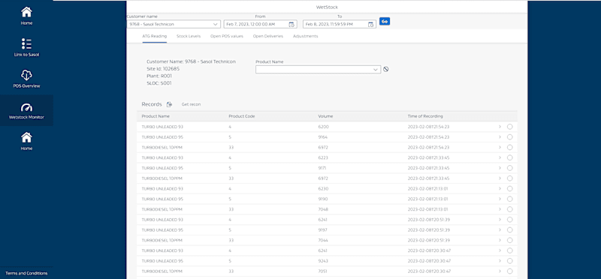Click the To date input field

click(340, 24)
